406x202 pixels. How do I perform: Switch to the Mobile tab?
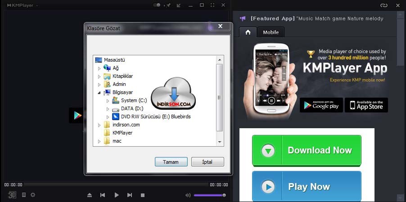[271, 32]
